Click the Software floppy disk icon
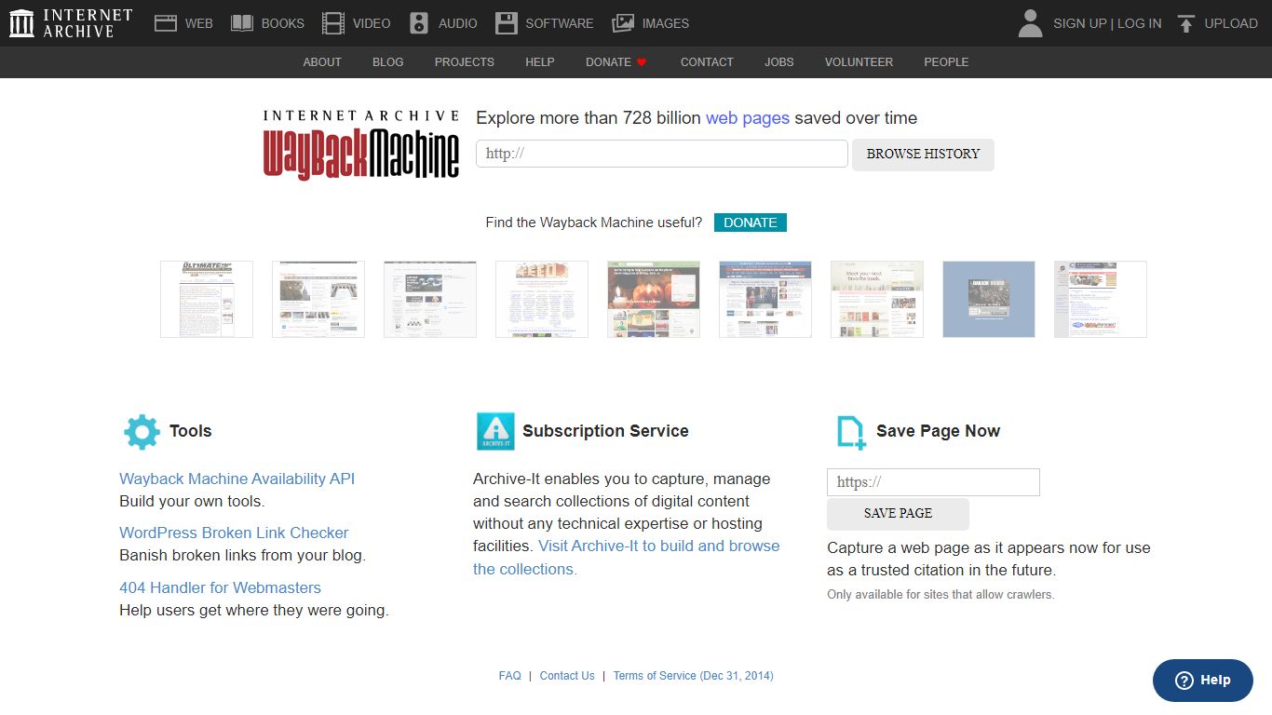 [x=506, y=23]
